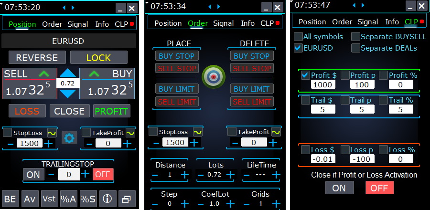Turn TrailingStop OFF

[x=103, y=174]
